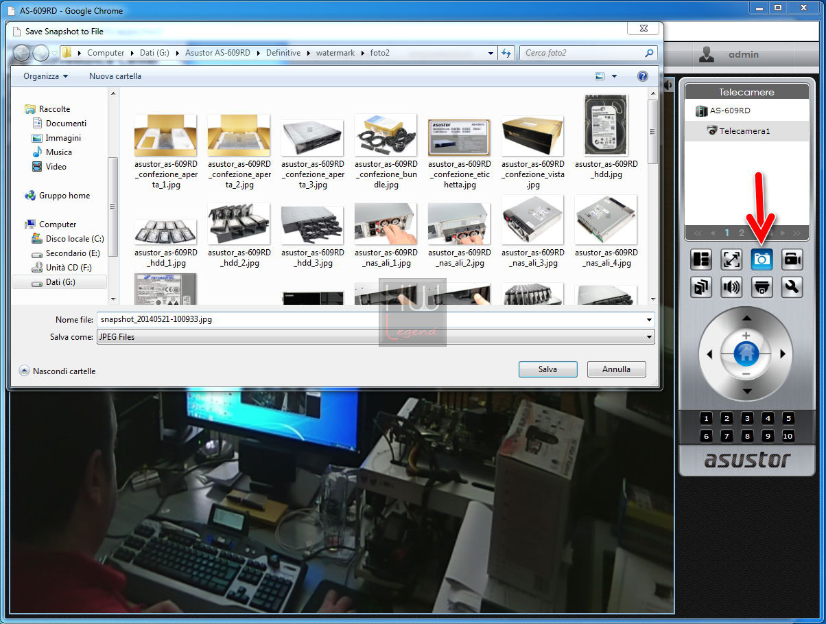Image resolution: width=826 pixels, height=624 pixels.
Task: Pan camera up with the PTZ arrow
Action: (x=746, y=319)
